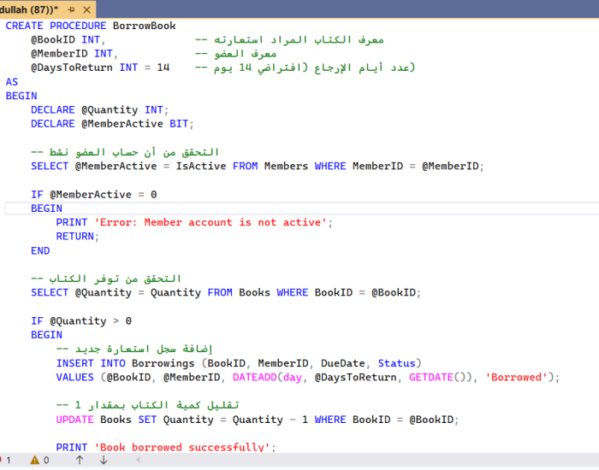Click the error count indicator

6,460
